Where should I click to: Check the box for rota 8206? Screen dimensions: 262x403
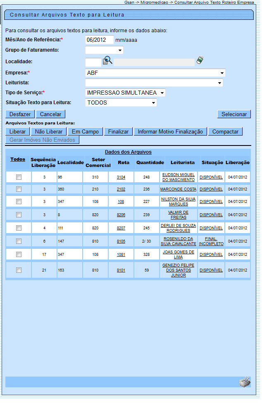coord(19,215)
